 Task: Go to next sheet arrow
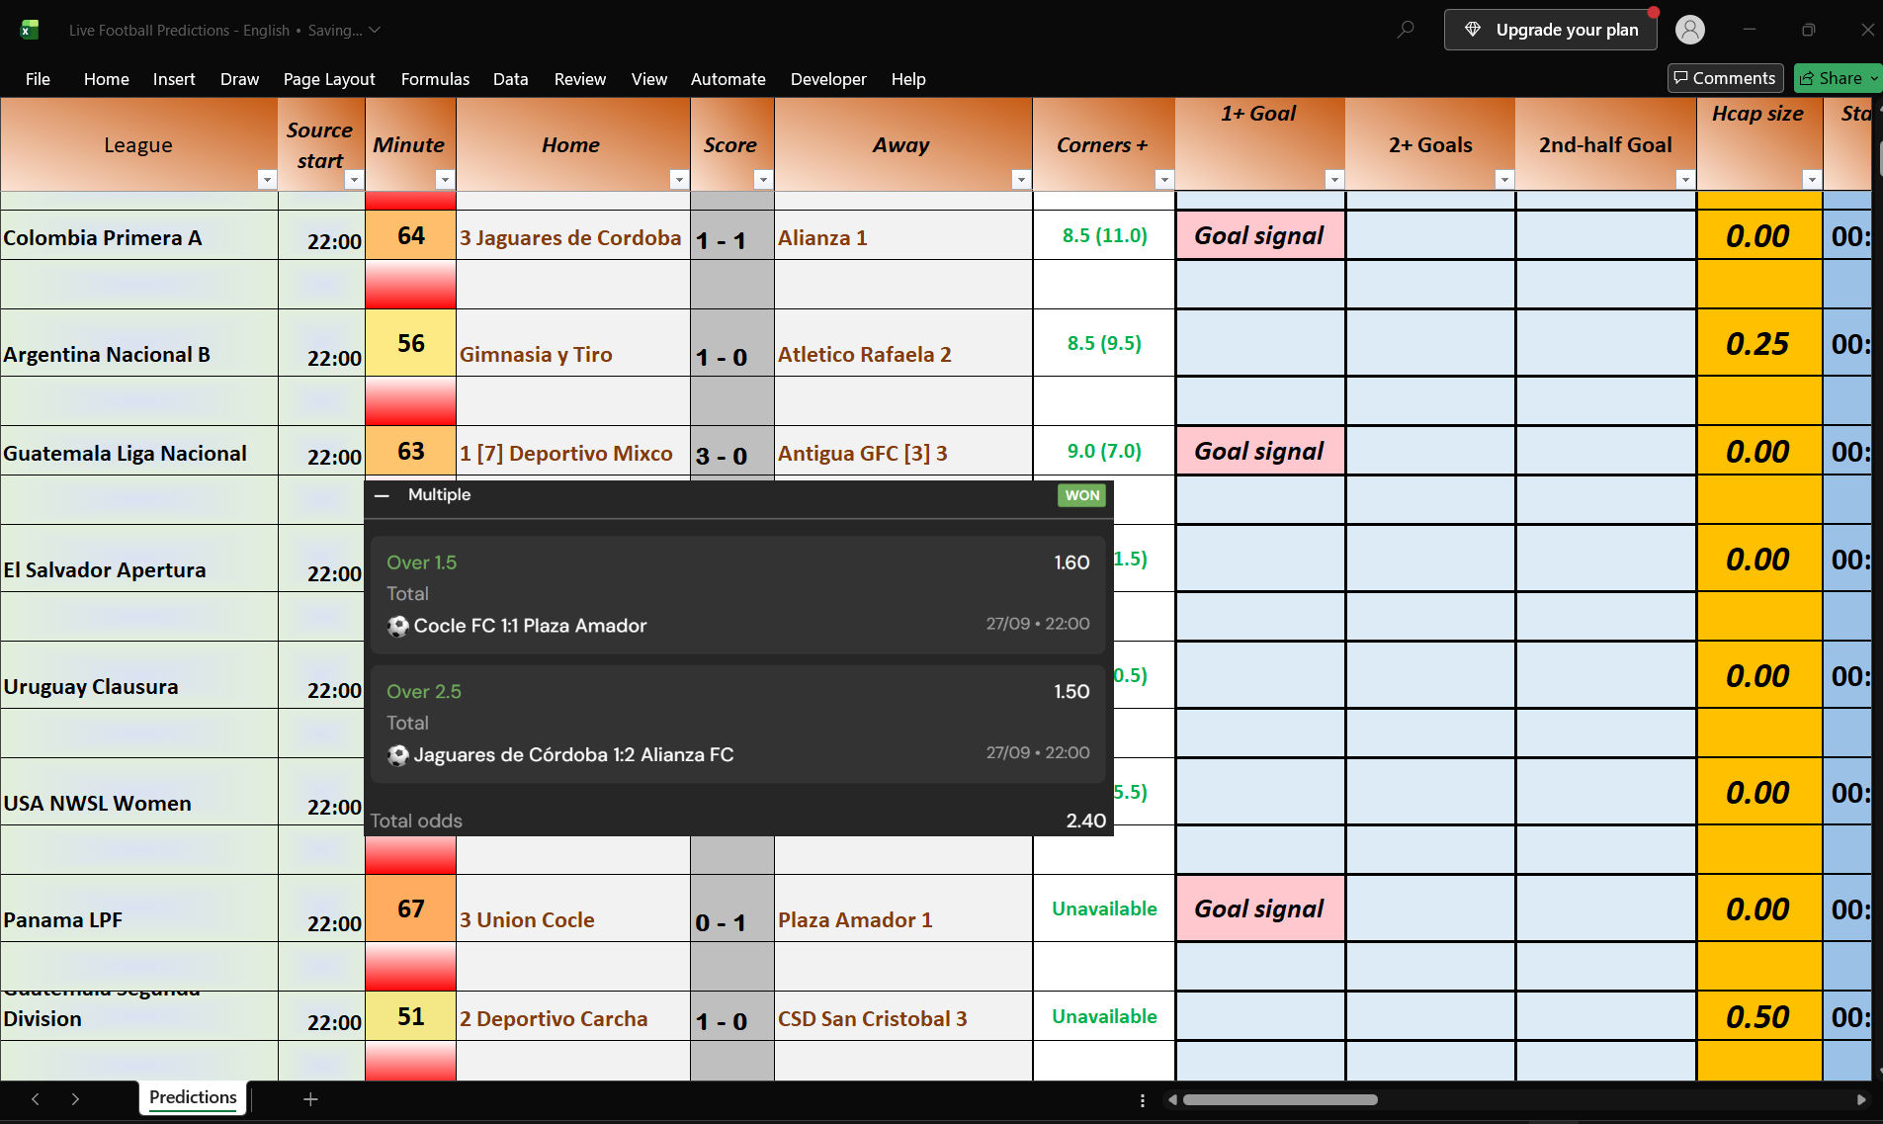pyautogui.click(x=75, y=1098)
